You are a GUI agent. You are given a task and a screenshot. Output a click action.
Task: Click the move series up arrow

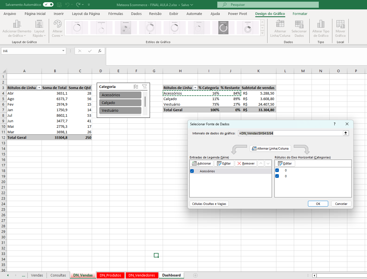click(261, 163)
